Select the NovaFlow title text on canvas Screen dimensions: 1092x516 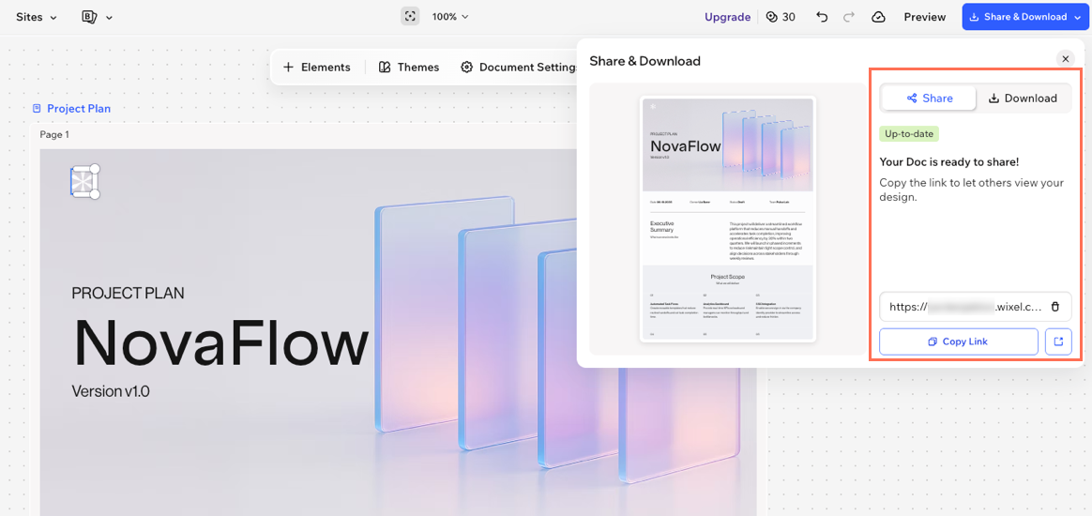[220, 341]
